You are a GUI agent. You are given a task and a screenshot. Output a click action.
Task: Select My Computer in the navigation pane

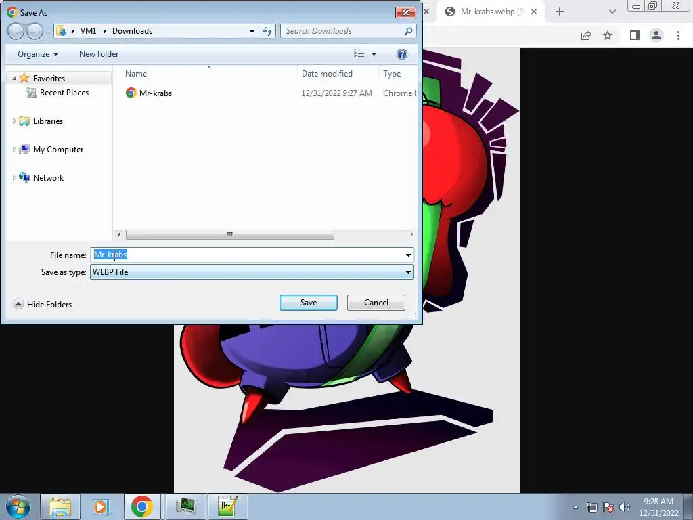(58, 150)
